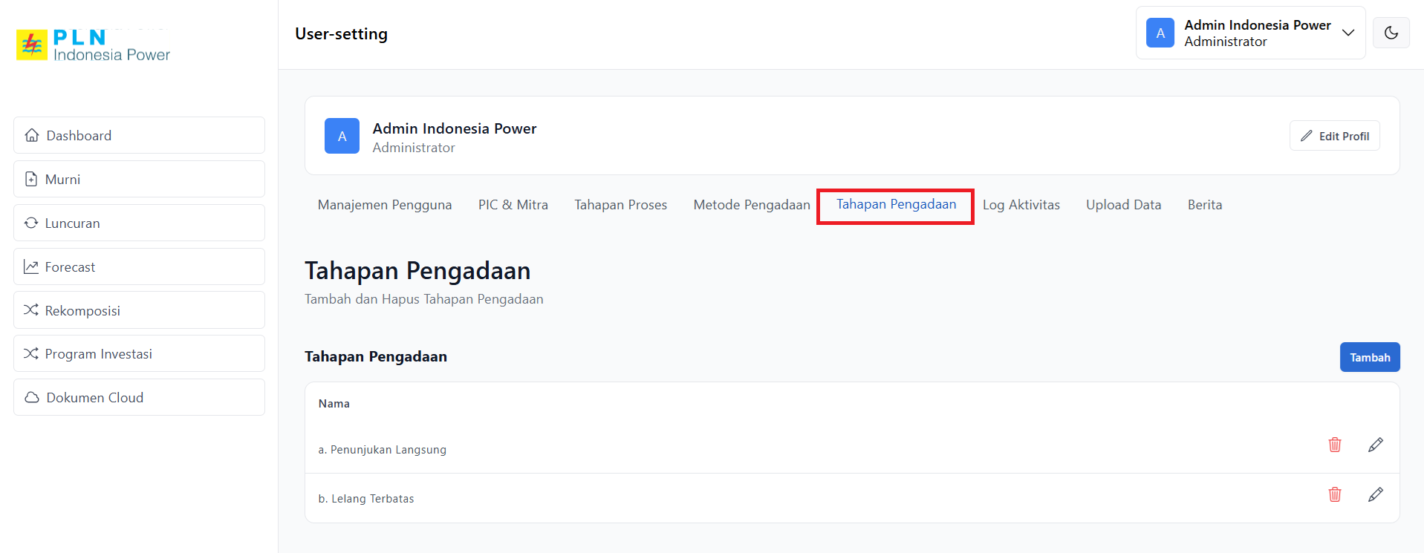Viewport: 1424px width, 553px height.
Task: Switch to Manajemen Pengguna tab
Action: [384, 205]
